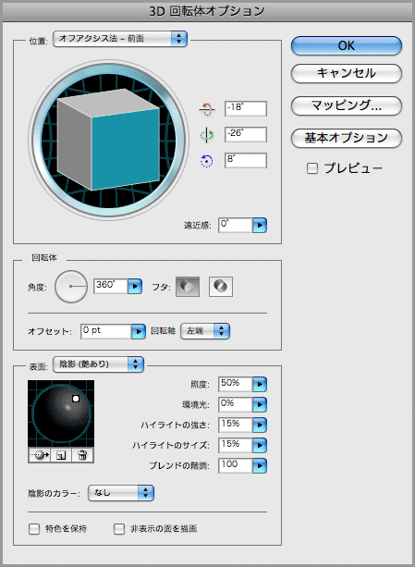Click the 3D cube rotation trackball
The width and height of the screenshot is (415, 567).
108,140
